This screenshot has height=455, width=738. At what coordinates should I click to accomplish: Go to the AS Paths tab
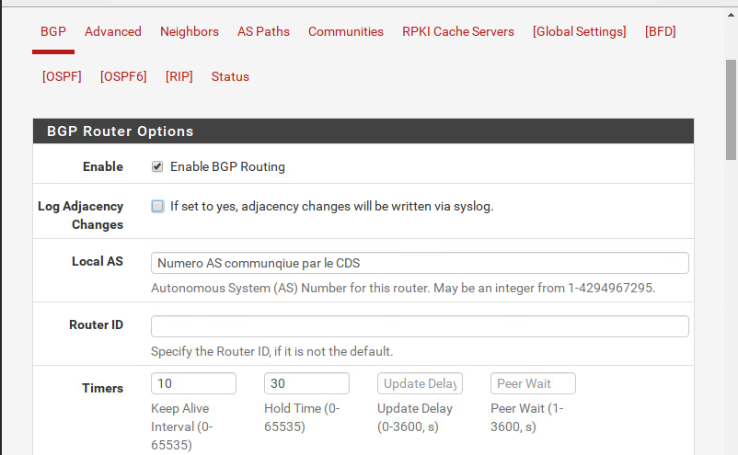coord(263,31)
